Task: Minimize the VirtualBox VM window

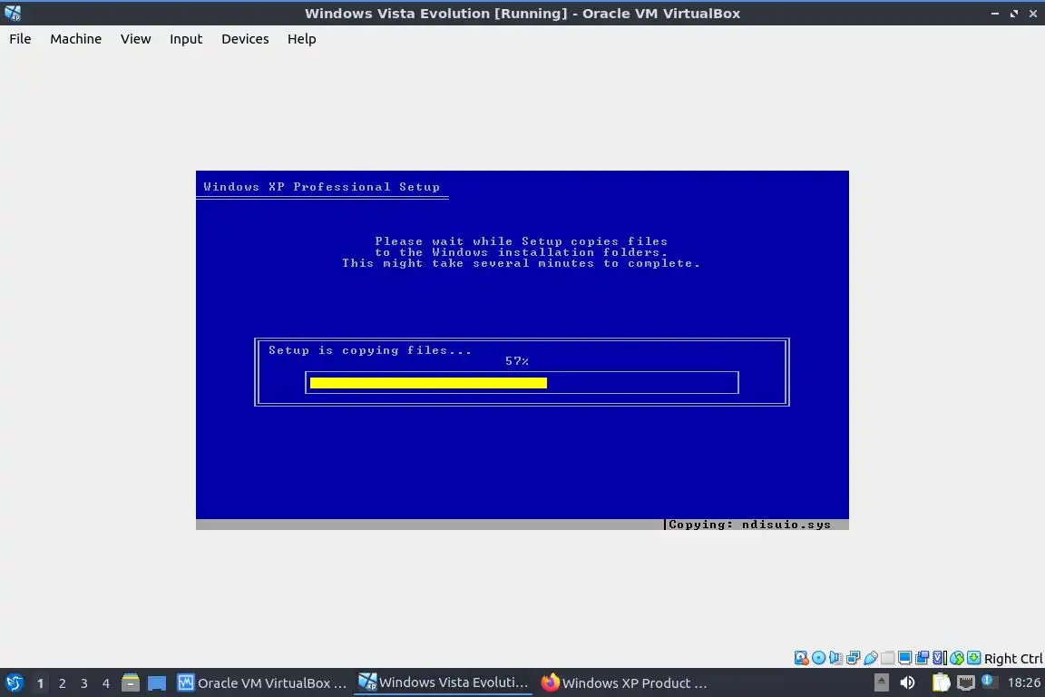Action: pyautogui.click(x=994, y=14)
